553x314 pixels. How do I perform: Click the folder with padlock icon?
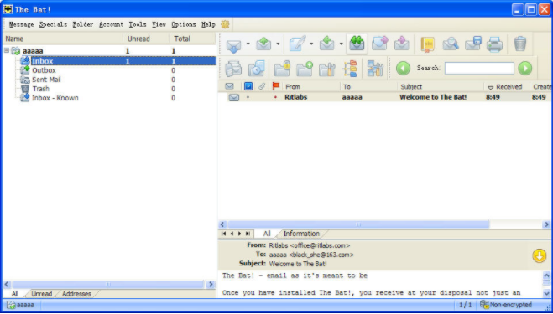tap(282, 69)
